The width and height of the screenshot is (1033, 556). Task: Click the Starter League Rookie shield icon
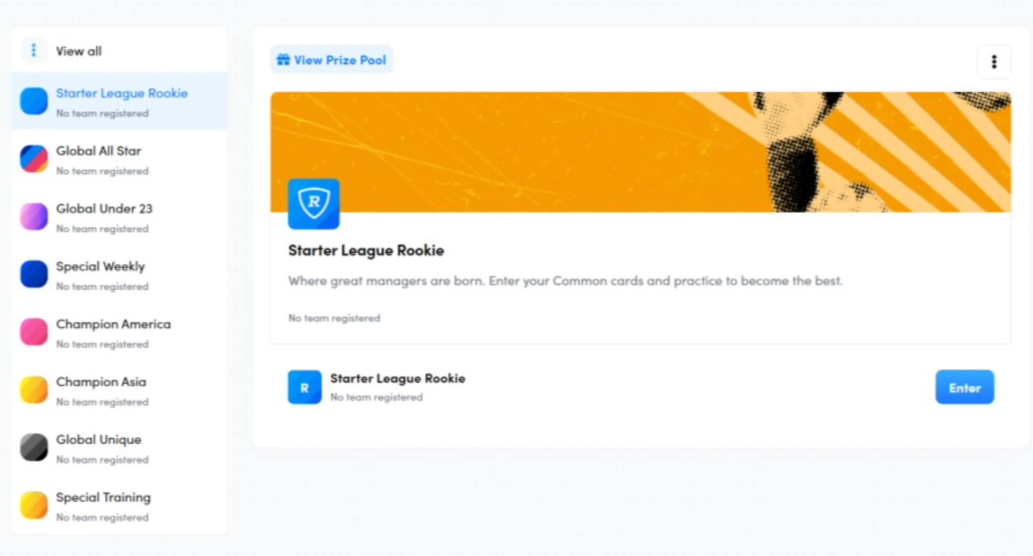pyautogui.click(x=314, y=202)
